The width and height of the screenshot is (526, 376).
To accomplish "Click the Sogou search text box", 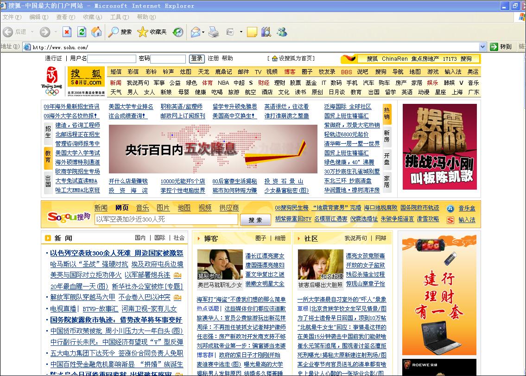I will [x=166, y=219].
